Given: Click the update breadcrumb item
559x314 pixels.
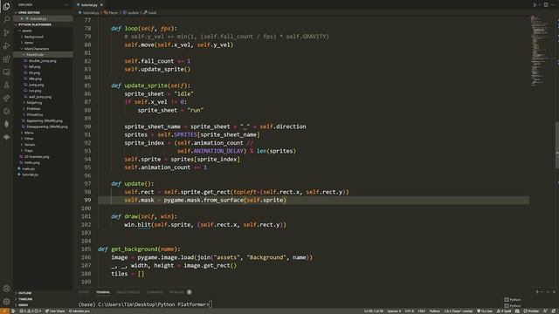Looking at the screenshot, I should click(x=131, y=12).
